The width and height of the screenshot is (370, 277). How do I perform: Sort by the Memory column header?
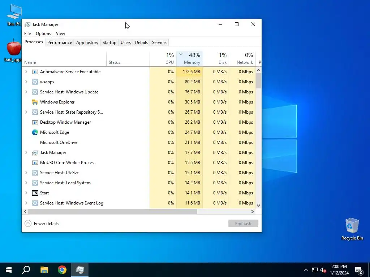189,59
